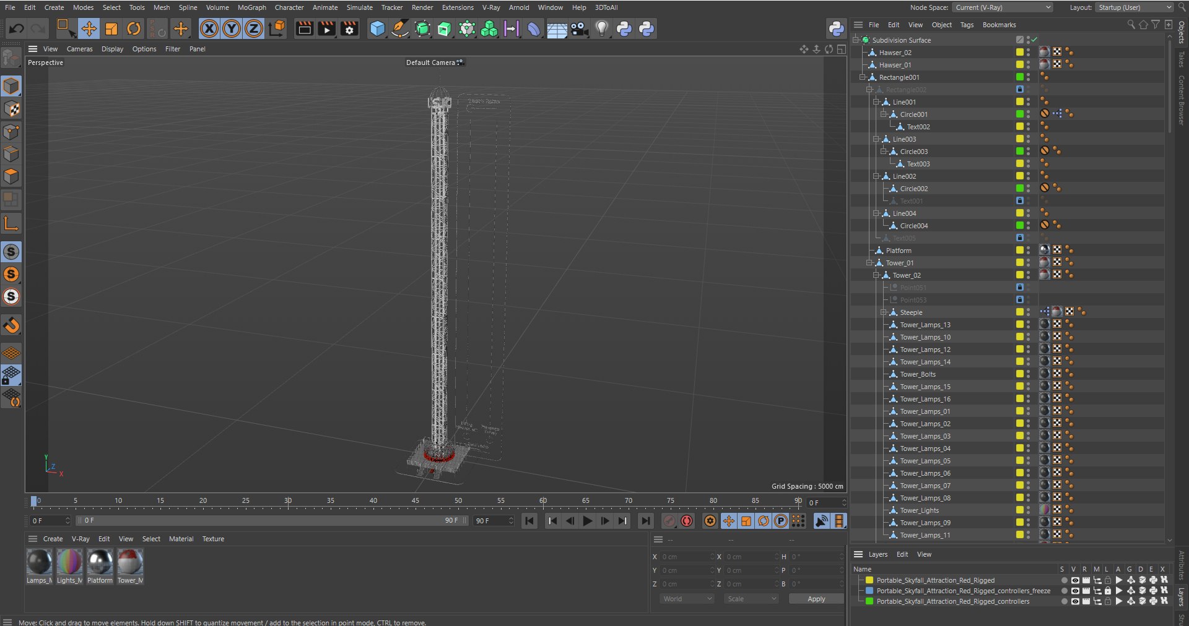Open the MoGraph menu
1189x626 pixels.
251,7
